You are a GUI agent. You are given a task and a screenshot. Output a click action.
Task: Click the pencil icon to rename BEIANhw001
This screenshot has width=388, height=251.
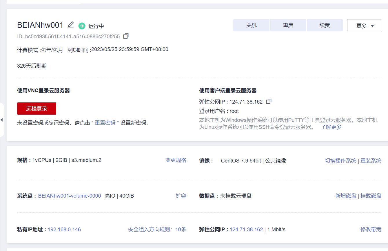coord(71,25)
